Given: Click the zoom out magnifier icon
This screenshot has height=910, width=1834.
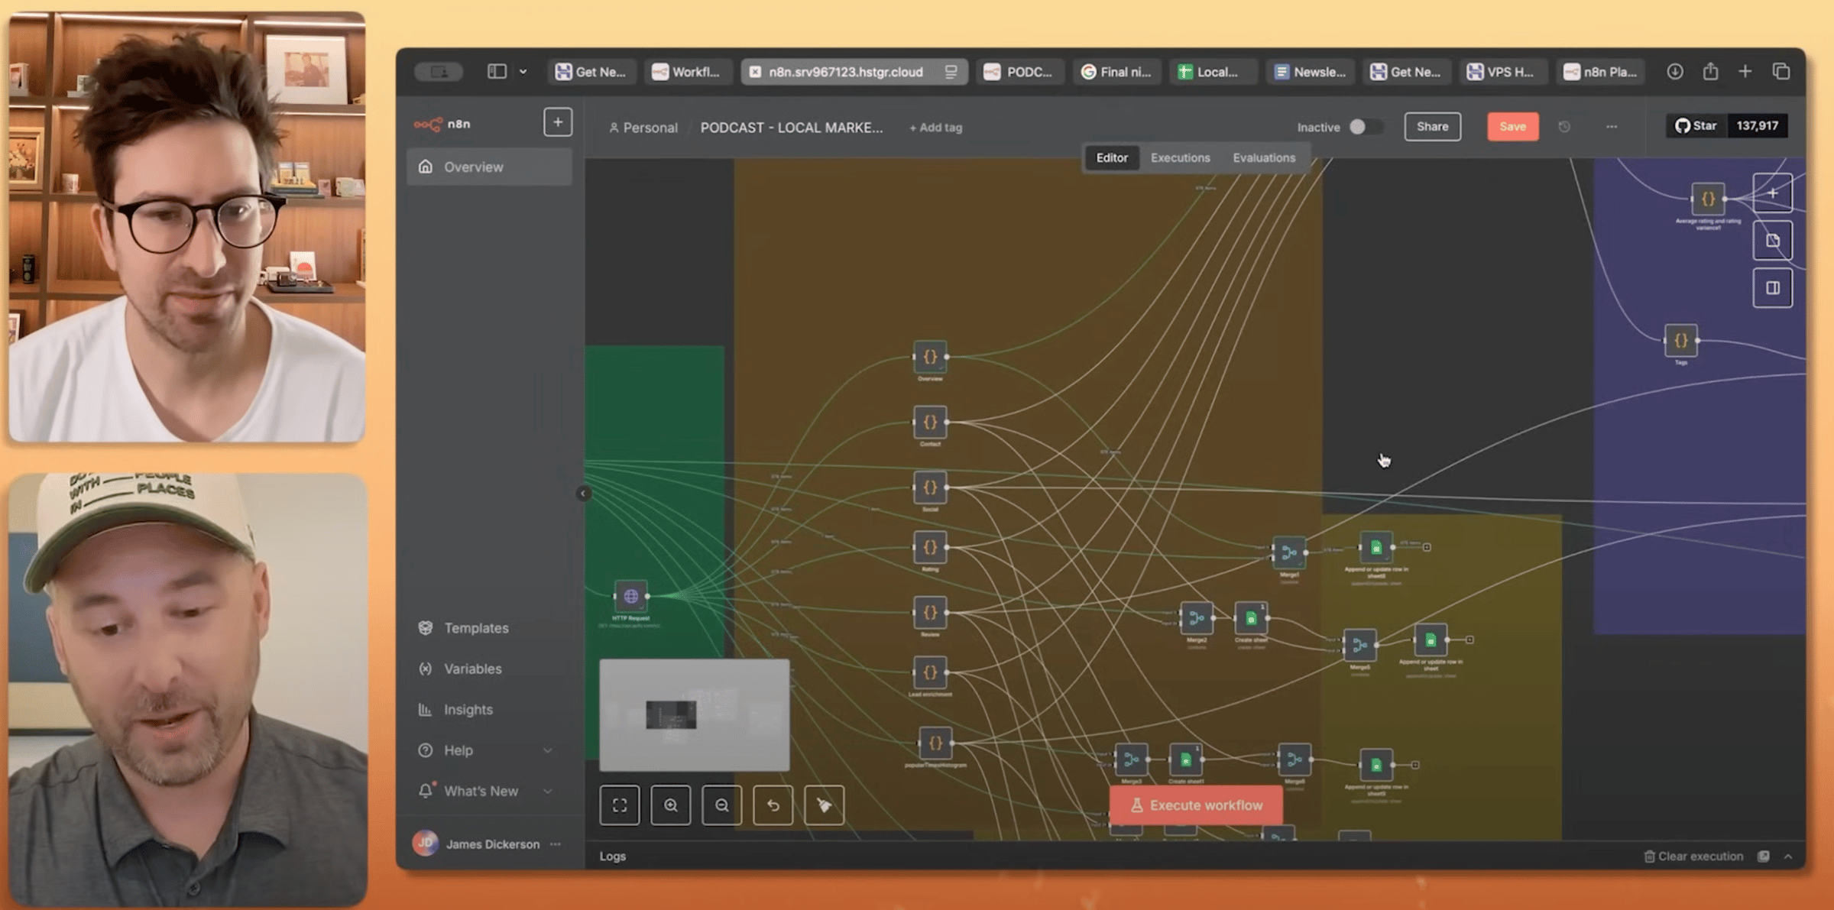Looking at the screenshot, I should coord(721,805).
